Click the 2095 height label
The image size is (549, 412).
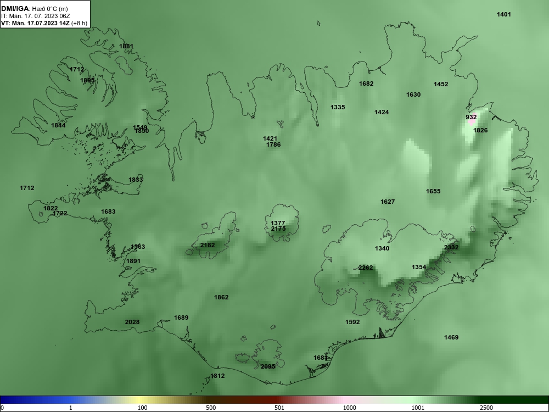pyautogui.click(x=268, y=366)
